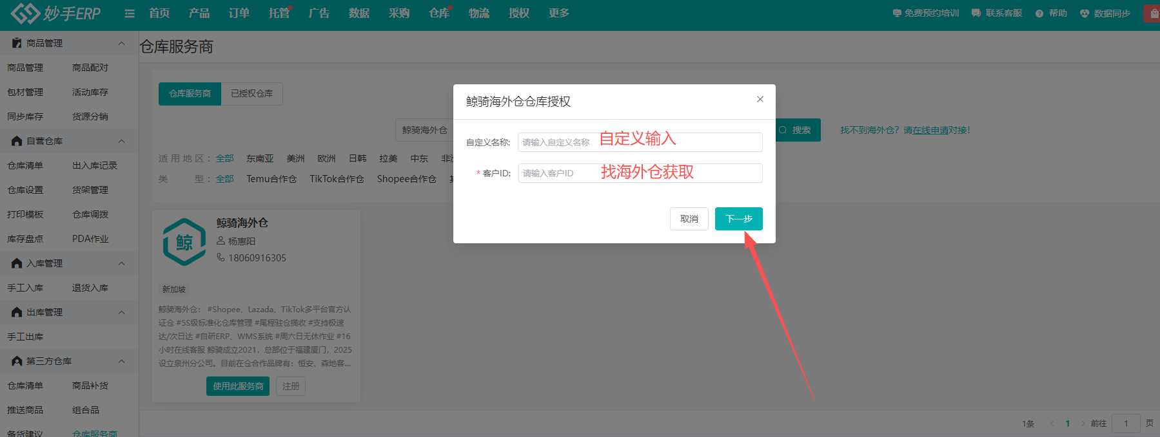Open the 物流 top menu
1160x437 pixels.
pos(478,14)
